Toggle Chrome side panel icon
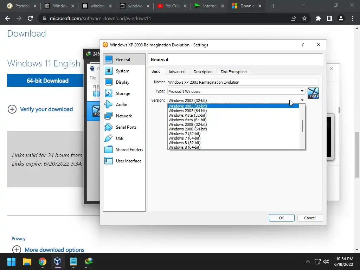 [x=330, y=18]
